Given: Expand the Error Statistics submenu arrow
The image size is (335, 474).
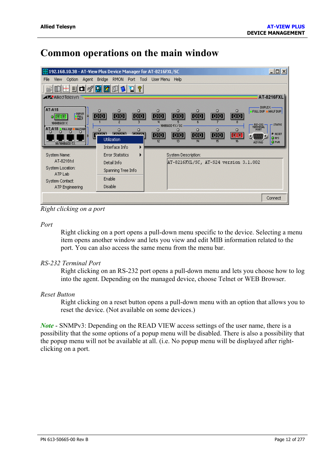Looking at the screenshot, I should 140,155.
